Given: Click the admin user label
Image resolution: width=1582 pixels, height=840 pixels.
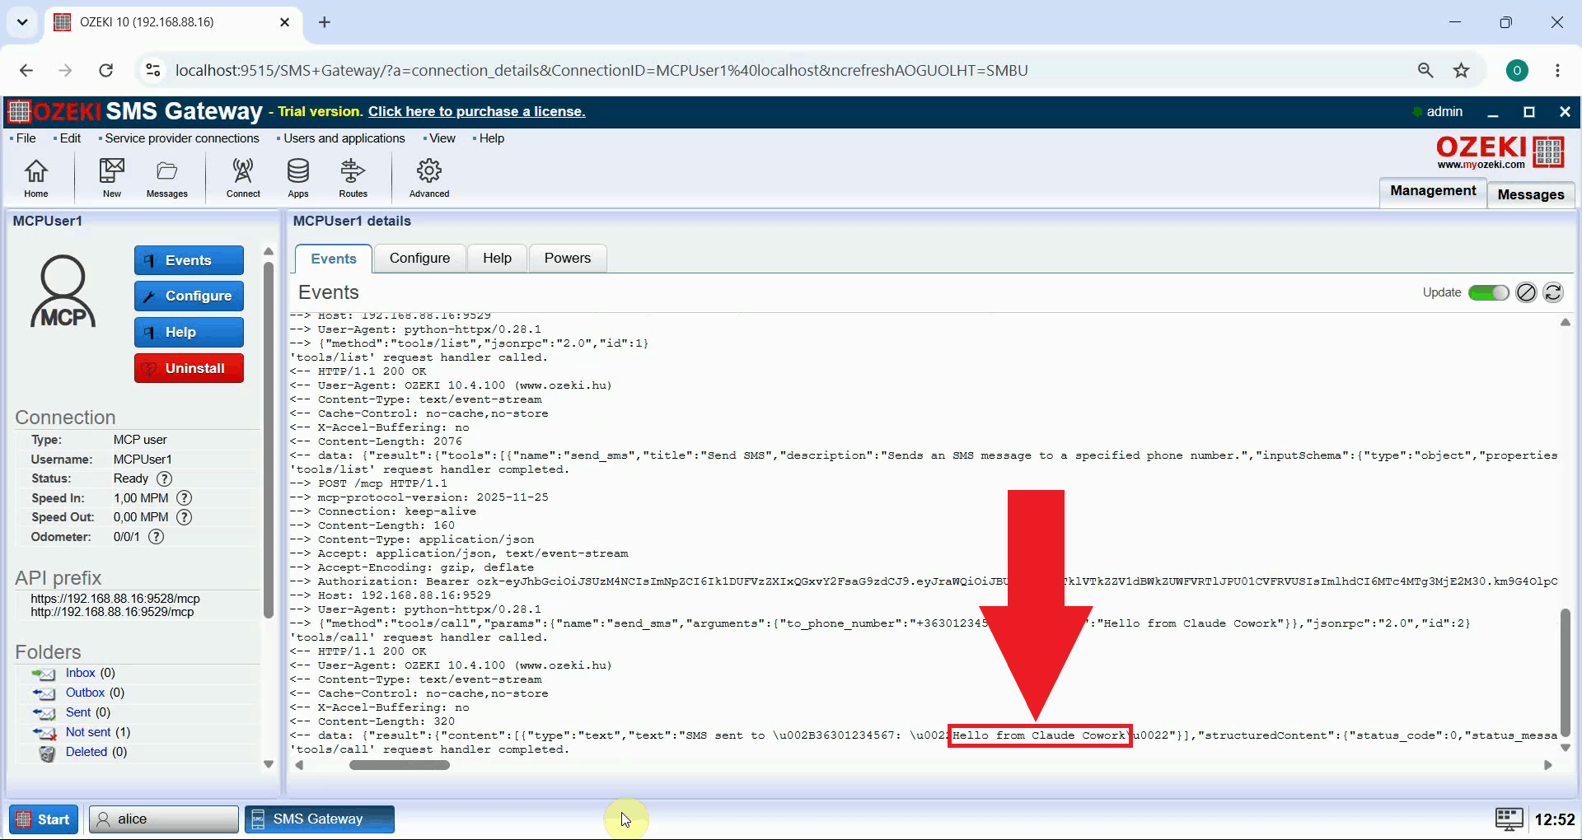Looking at the screenshot, I should coord(1444,111).
